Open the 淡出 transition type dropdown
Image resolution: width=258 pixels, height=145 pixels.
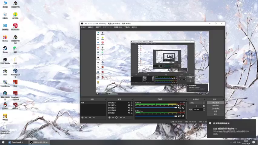pyautogui.click(x=197, y=103)
